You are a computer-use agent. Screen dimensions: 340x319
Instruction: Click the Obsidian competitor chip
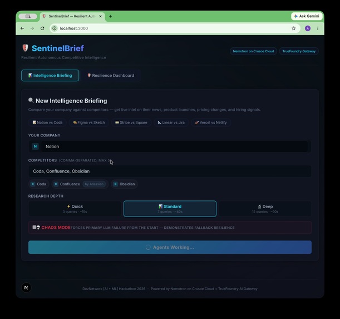[125, 184]
